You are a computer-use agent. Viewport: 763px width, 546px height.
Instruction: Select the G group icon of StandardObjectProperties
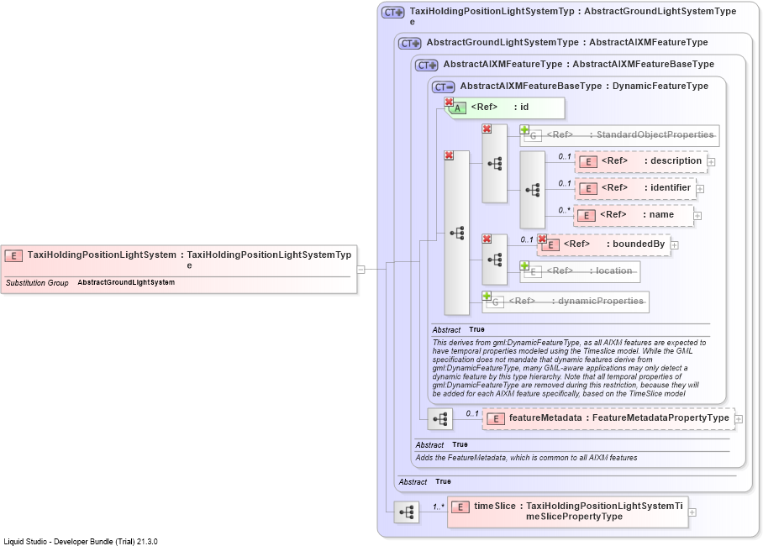tap(534, 136)
